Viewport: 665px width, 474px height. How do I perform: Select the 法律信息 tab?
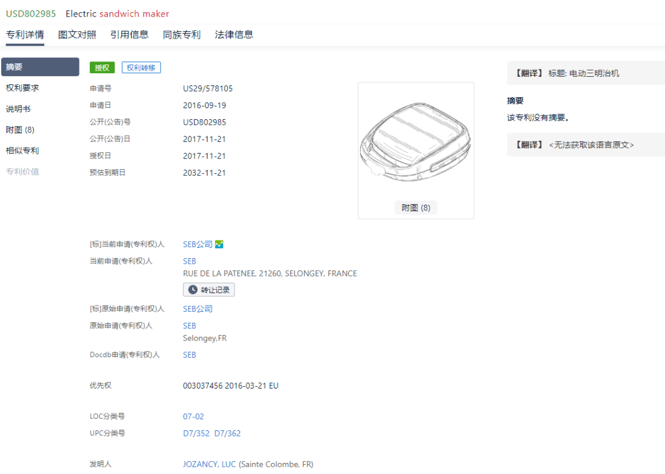click(234, 35)
